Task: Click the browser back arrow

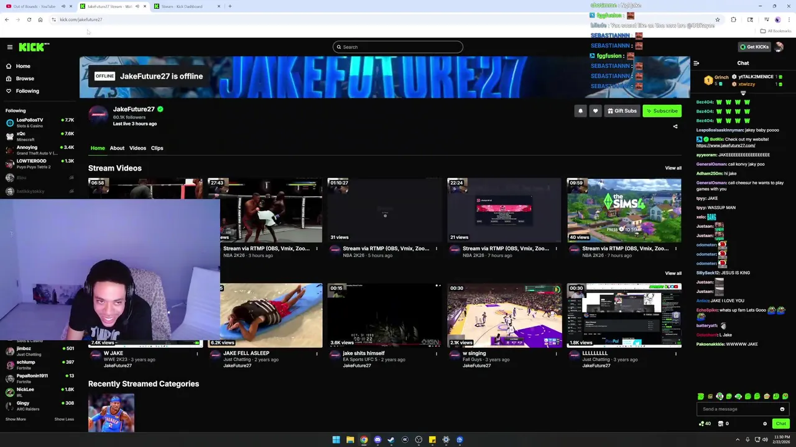Action: tap(7, 20)
